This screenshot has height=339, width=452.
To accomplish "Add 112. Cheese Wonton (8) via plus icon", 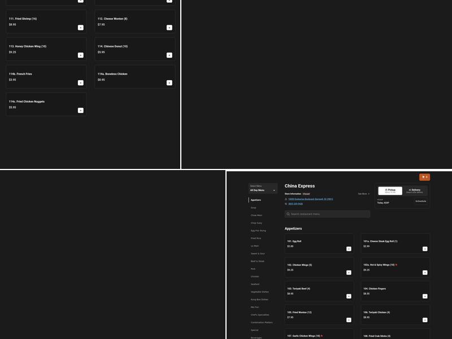I will [169, 28].
